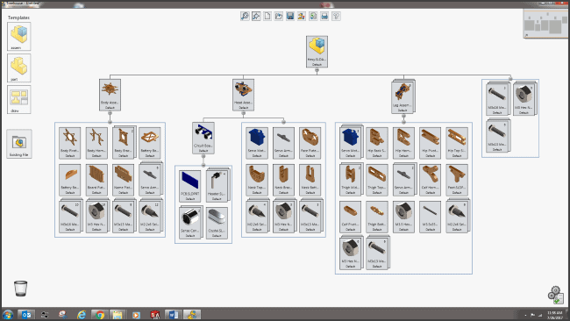570x321 pixels.
Task: Activate the Pan tool in the toolbar
Action: (x=256, y=16)
